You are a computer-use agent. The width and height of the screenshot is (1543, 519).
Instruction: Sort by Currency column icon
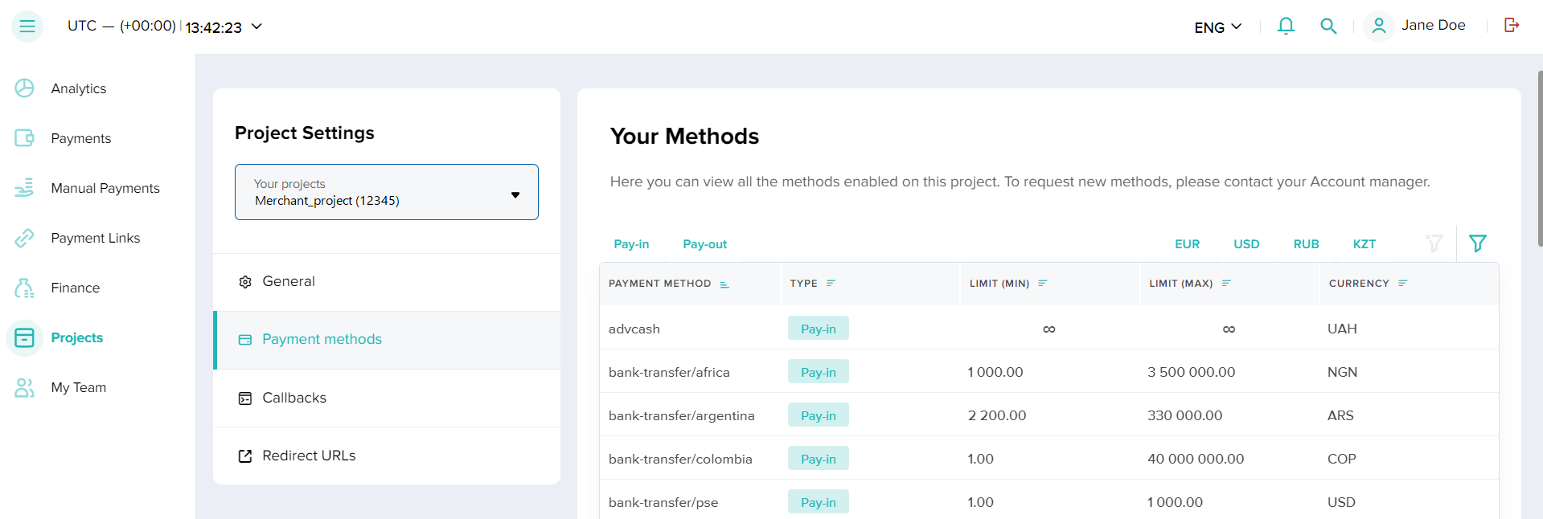(x=1402, y=283)
